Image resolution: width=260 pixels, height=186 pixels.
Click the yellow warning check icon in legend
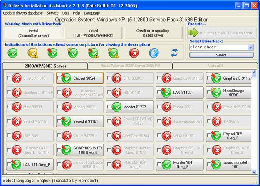point(33,53)
